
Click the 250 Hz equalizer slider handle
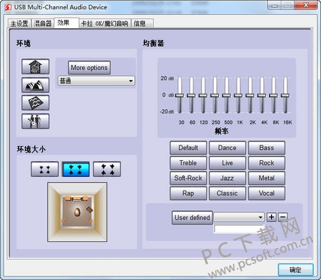point(214,95)
